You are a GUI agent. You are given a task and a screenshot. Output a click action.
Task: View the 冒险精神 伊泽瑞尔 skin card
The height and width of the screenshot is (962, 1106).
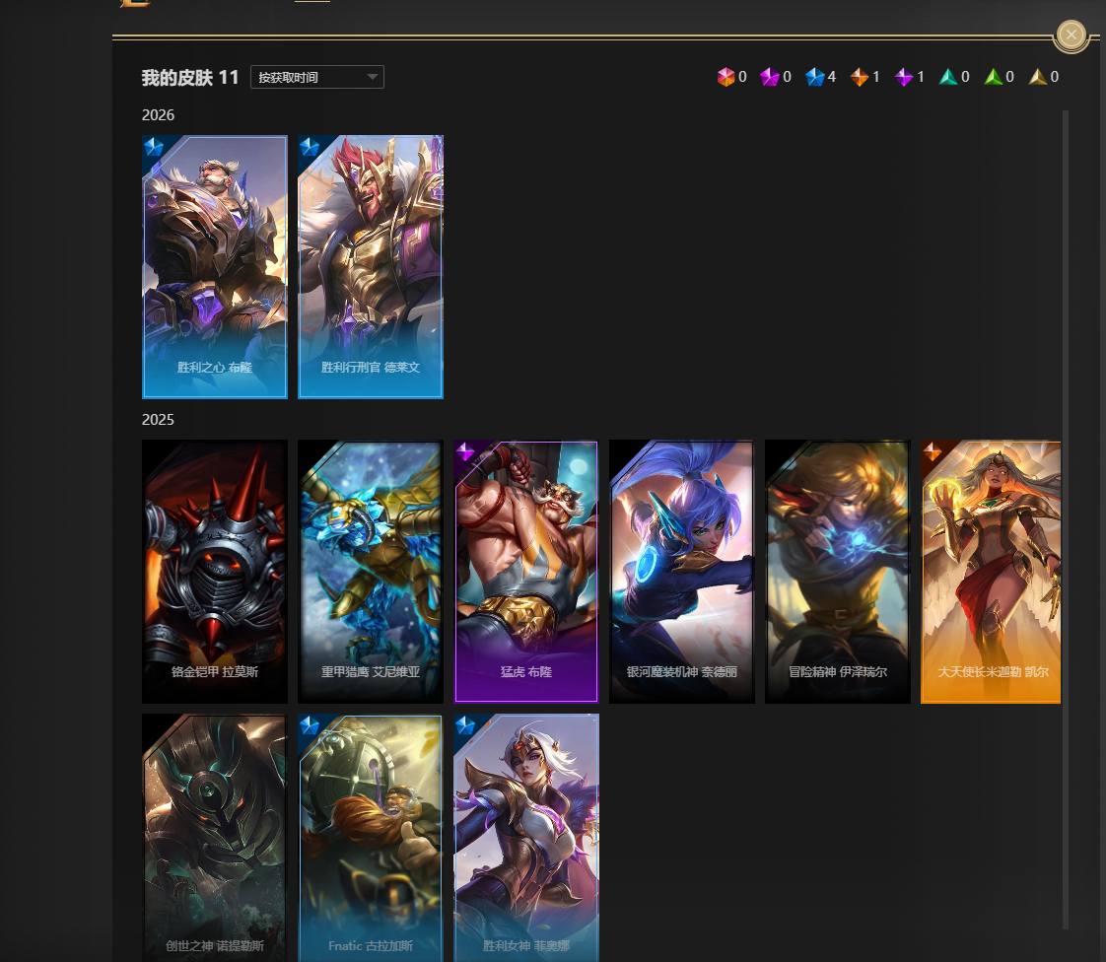(838, 572)
